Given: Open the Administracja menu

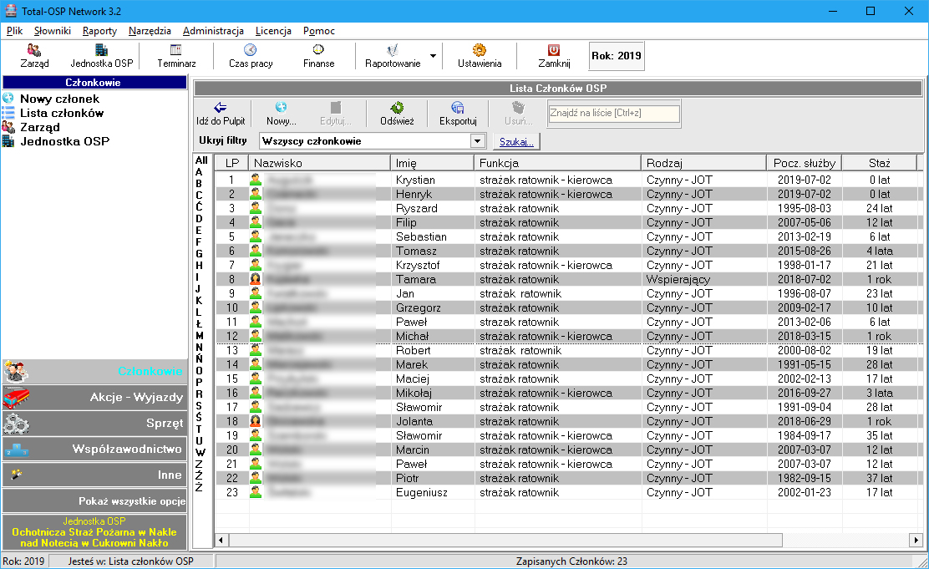Looking at the screenshot, I should point(213,31).
